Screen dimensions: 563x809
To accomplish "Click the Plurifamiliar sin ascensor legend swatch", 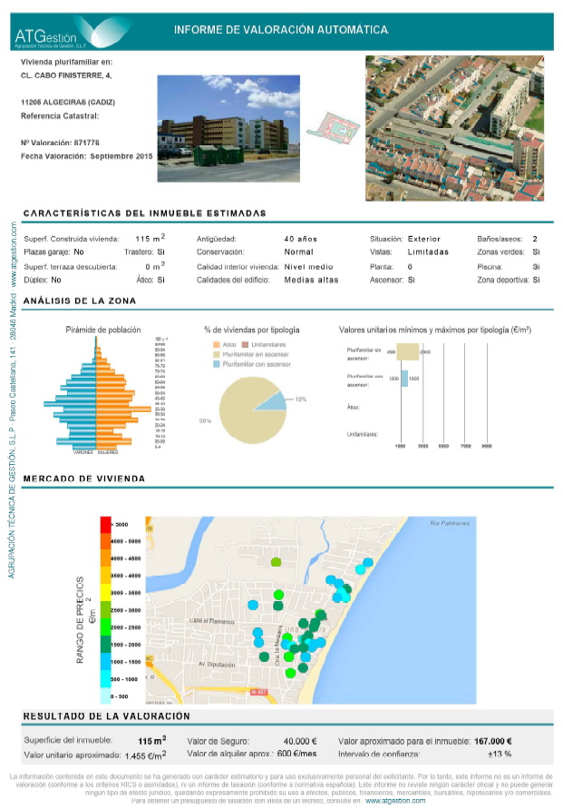I will click(x=217, y=354).
